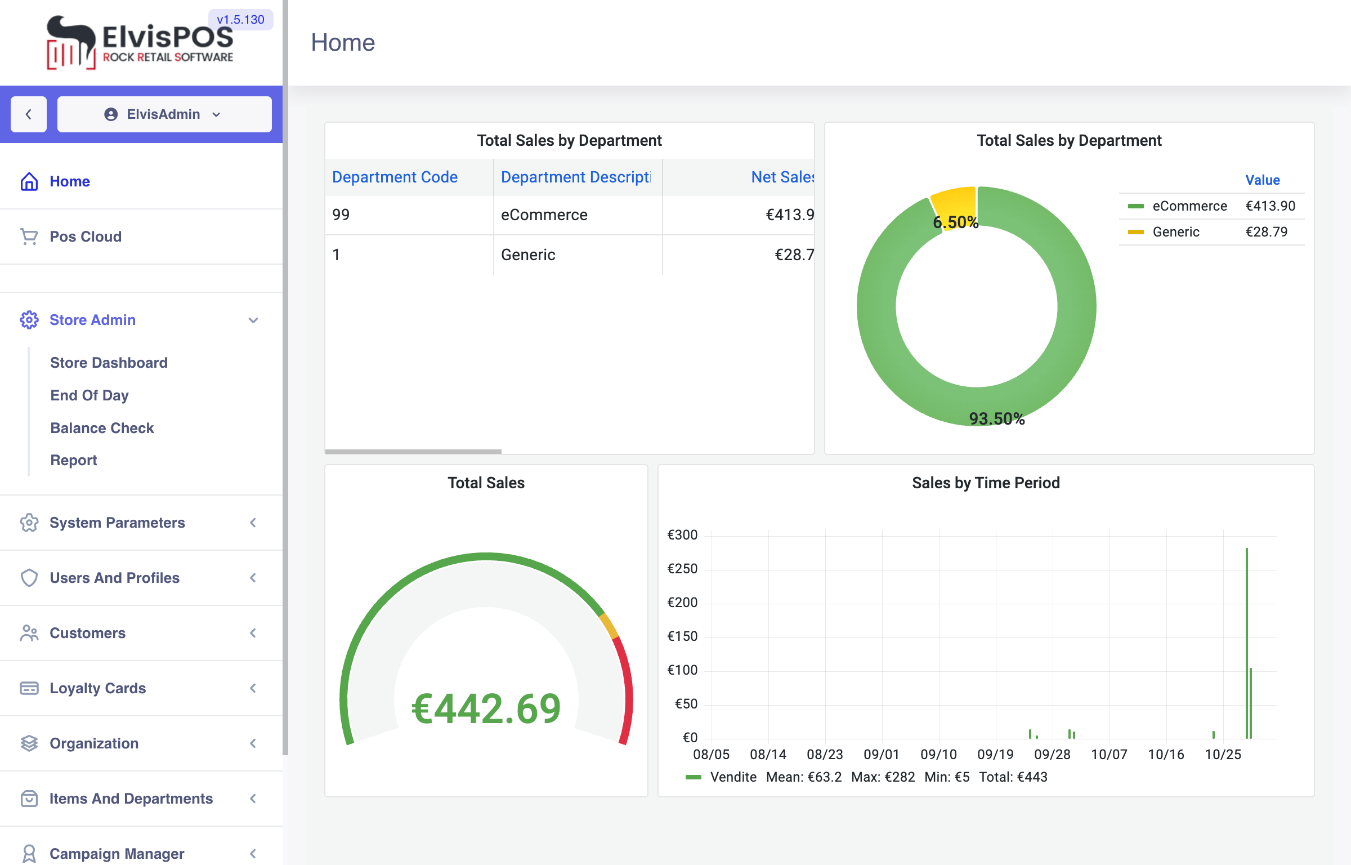Open the End Of Day menu item
The image size is (1351, 865).
click(90, 395)
